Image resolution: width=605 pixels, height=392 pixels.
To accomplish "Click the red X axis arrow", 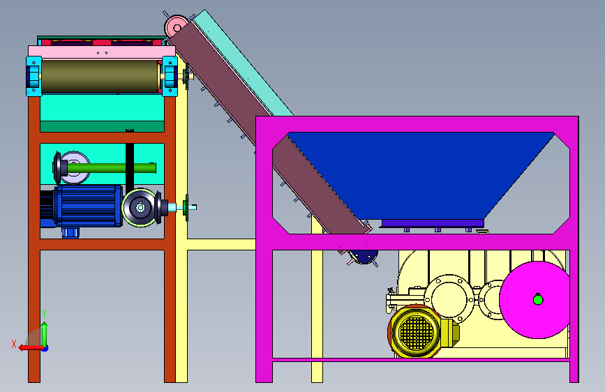I will point(31,347).
